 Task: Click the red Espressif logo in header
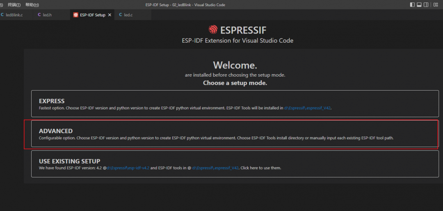(x=213, y=29)
